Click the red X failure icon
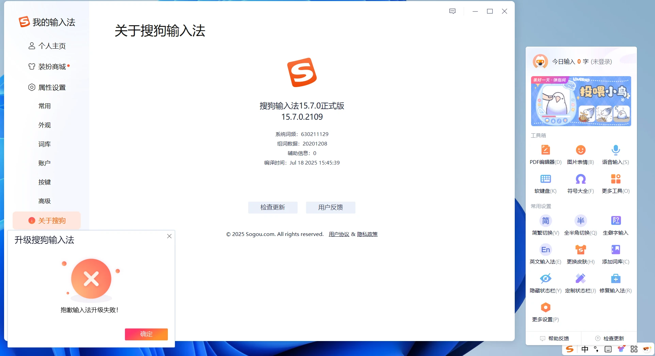 [x=91, y=279]
